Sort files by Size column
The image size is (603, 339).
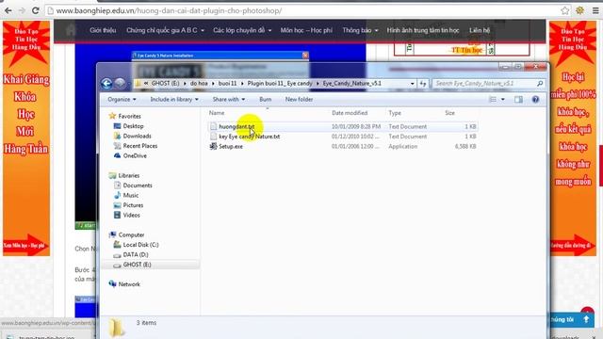tap(449, 113)
